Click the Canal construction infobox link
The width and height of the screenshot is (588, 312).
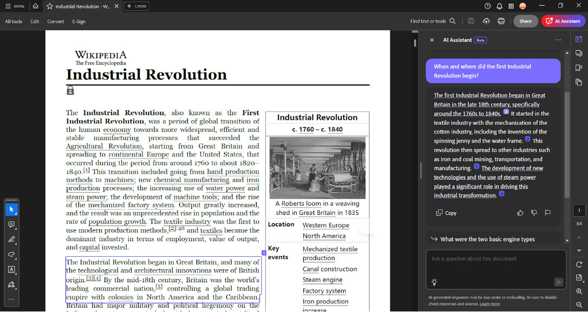click(330, 269)
